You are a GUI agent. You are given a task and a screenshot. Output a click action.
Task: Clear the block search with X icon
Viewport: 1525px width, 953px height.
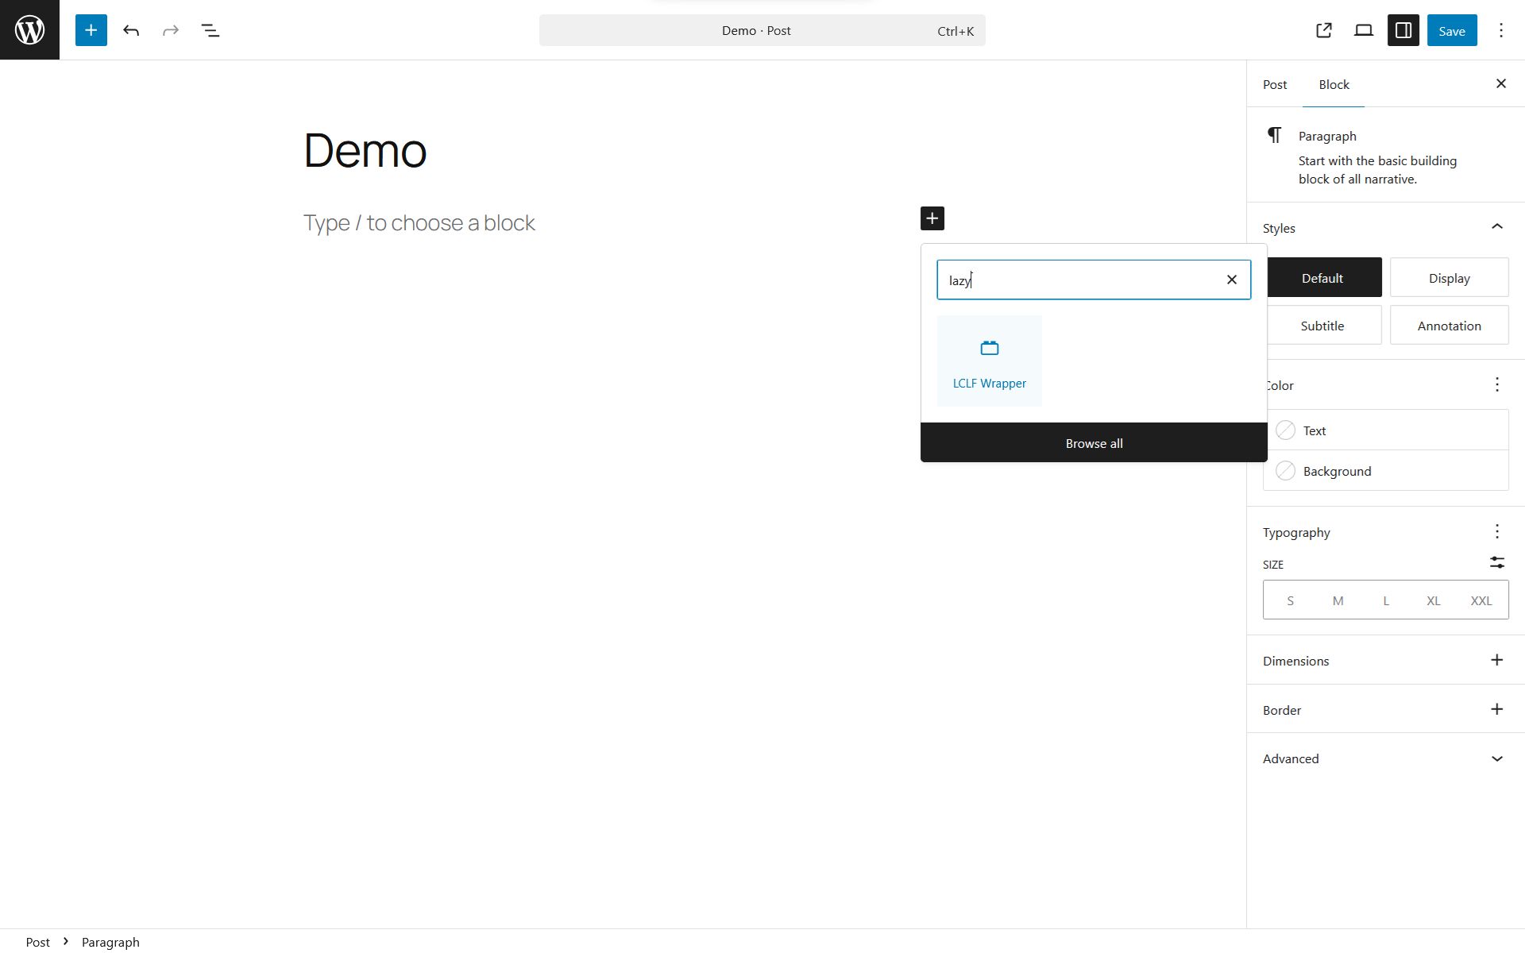1231,280
